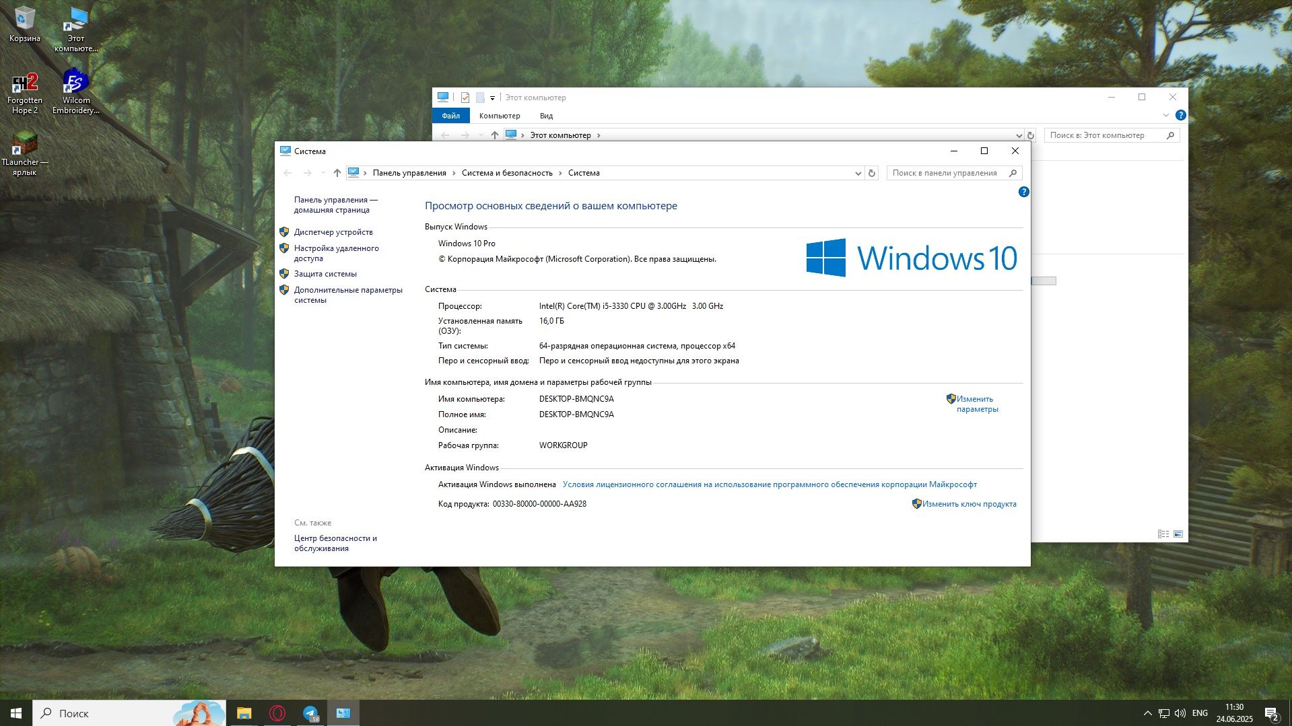
Task: Click 'Система и безопасность' breadcrumb
Action: [x=507, y=173]
